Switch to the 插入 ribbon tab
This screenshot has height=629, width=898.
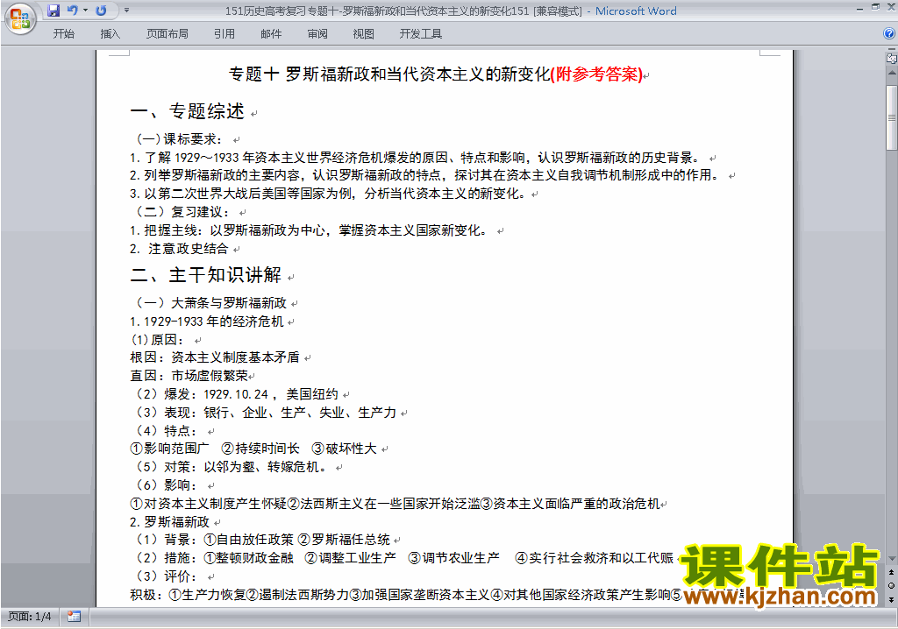pos(110,34)
